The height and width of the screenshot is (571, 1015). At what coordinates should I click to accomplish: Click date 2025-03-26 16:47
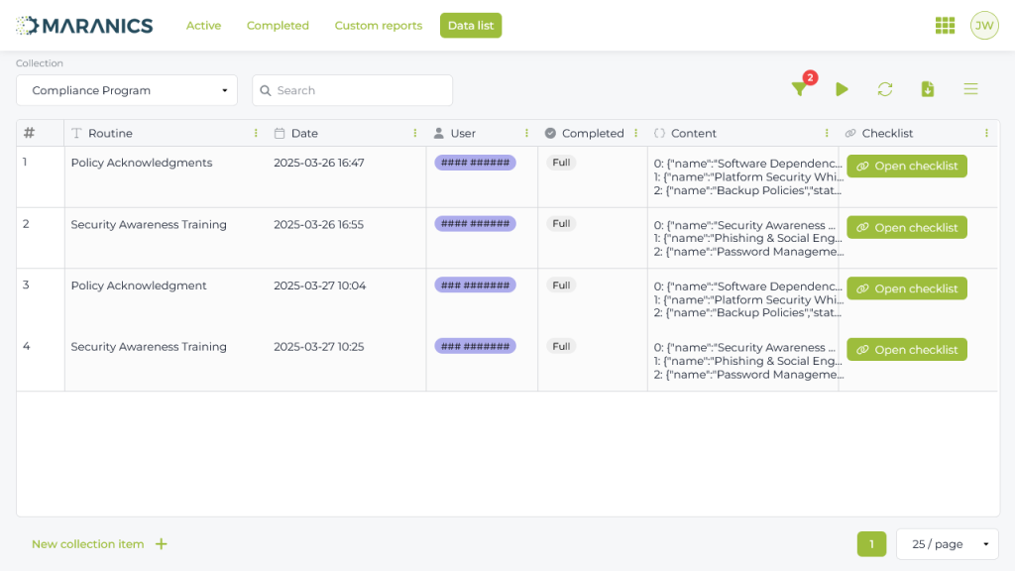[x=318, y=163]
